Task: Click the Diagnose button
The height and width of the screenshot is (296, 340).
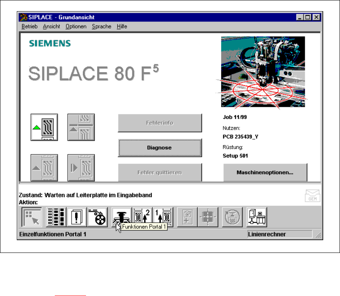Action: pyautogui.click(x=160, y=148)
